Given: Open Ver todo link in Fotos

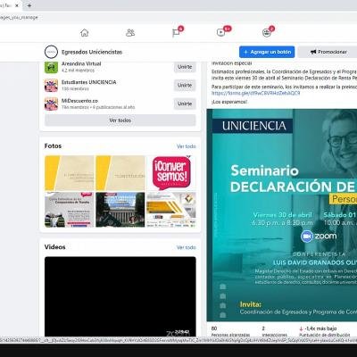Looking at the screenshot, I should tap(187, 146).
